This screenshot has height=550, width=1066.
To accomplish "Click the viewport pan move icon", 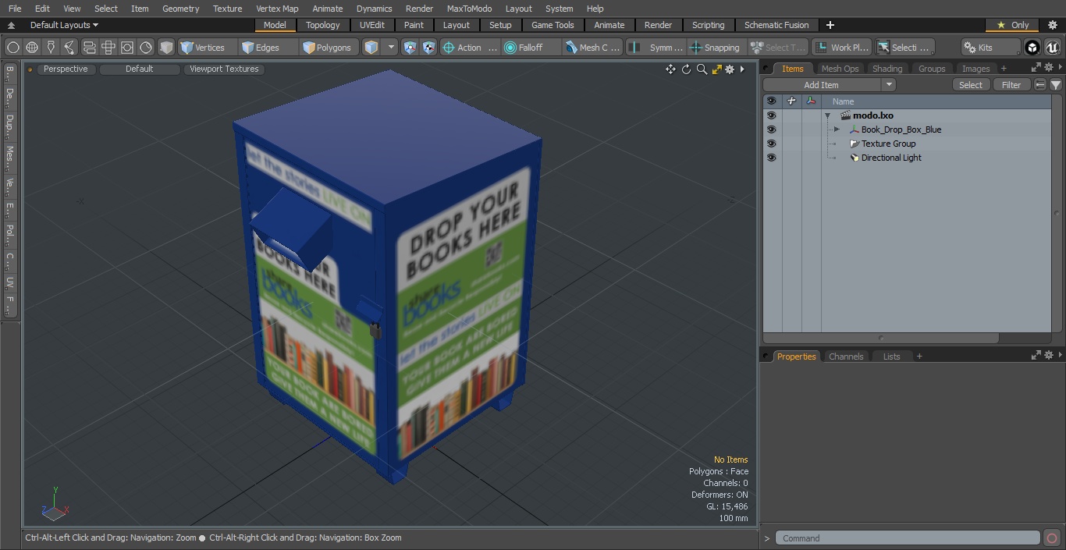I will pos(670,69).
